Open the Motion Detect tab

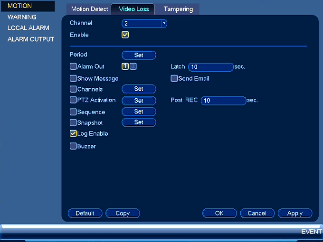coord(89,9)
